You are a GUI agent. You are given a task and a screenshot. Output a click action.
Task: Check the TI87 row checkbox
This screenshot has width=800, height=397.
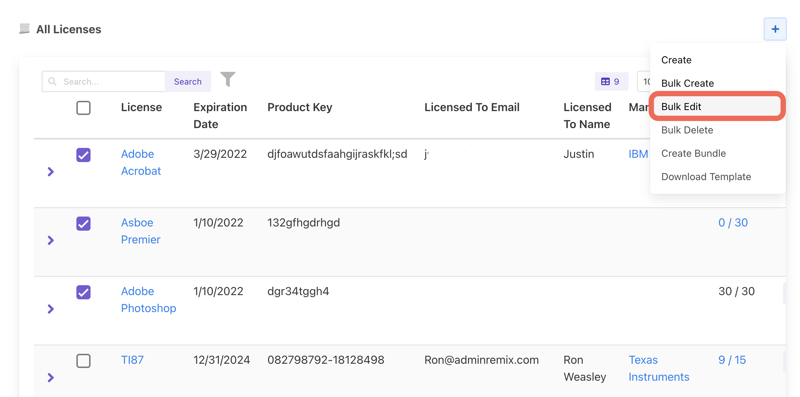click(83, 361)
